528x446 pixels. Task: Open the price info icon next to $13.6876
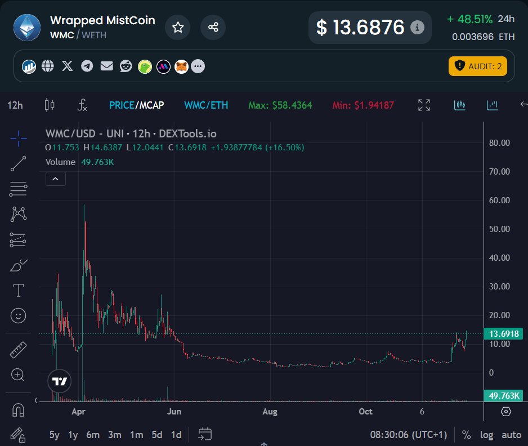tap(417, 27)
